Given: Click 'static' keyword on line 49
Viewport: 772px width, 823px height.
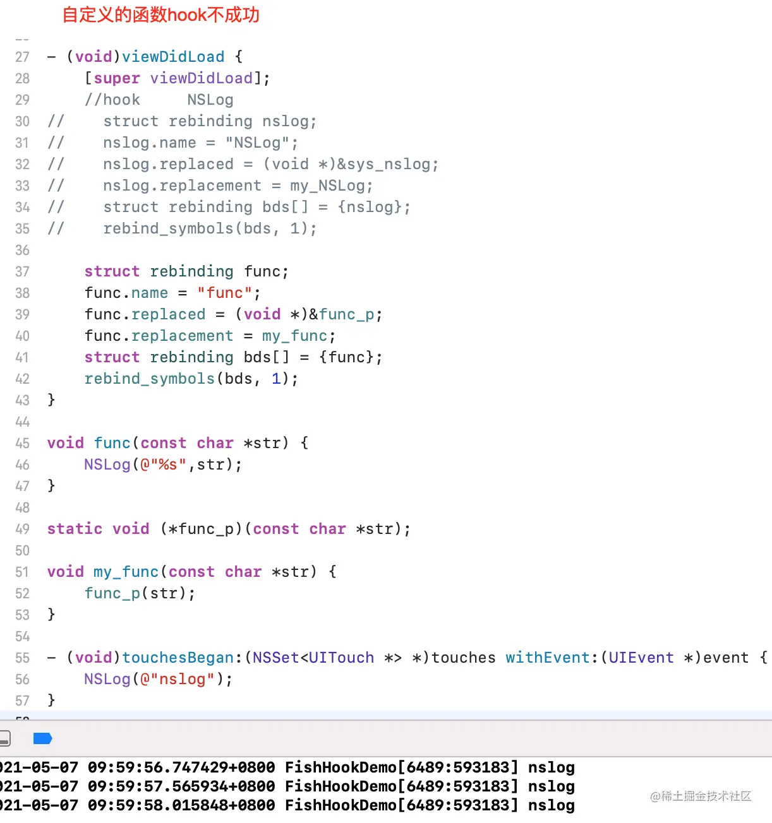Looking at the screenshot, I should (75, 529).
